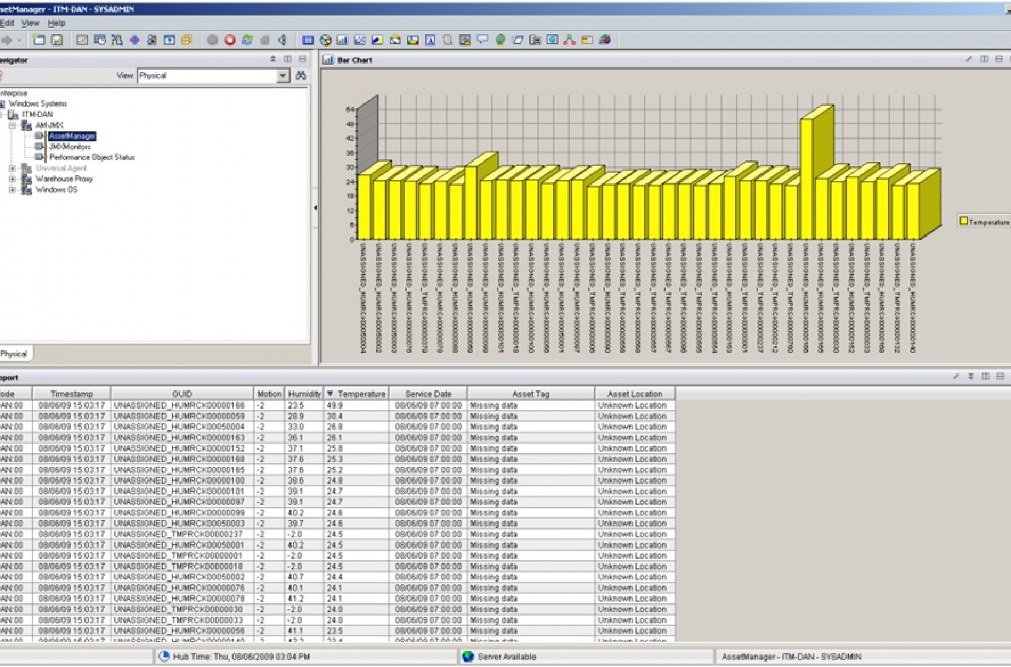Image resolution: width=1011 pixels, height=667 pixels.
Task: Open the View menu
Action: 30,23
